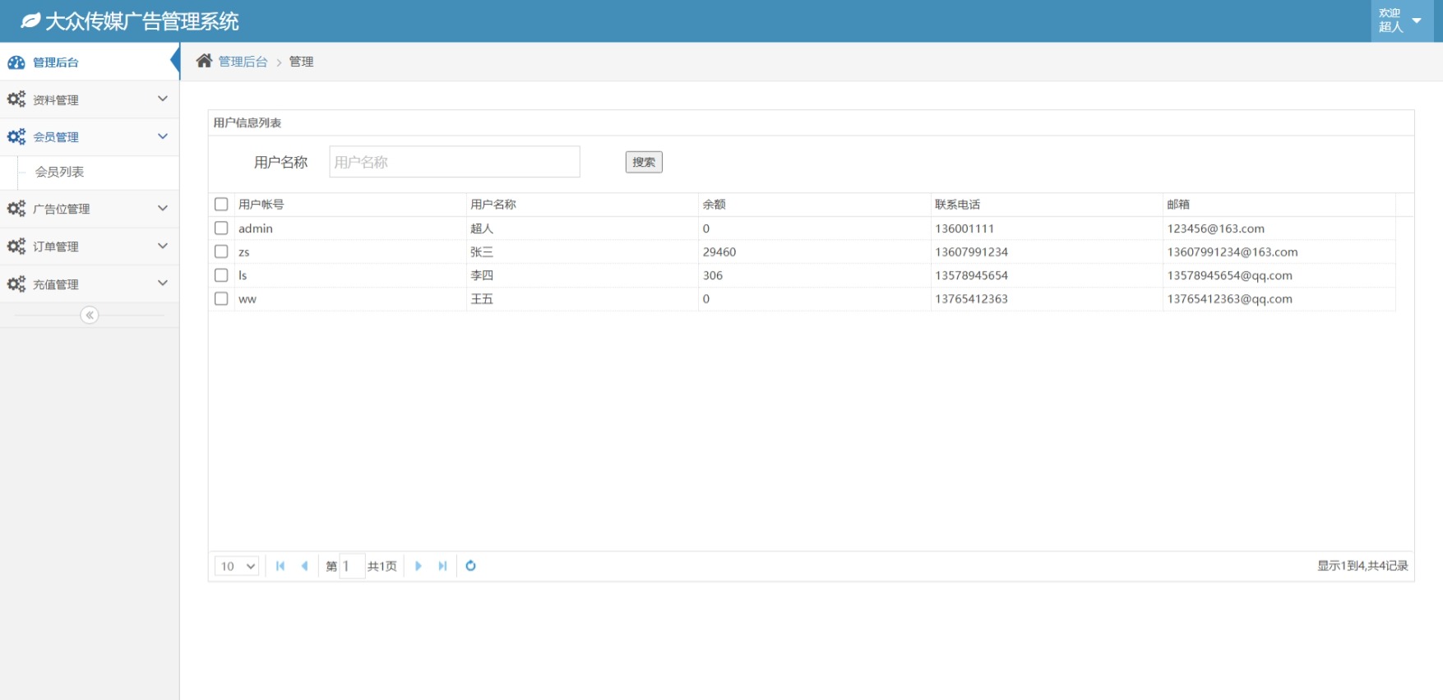Screen dimensions: 1443x700
Task: Open the 欢迎 超人 user dropdown
Action: click(x=1401, y=21)
